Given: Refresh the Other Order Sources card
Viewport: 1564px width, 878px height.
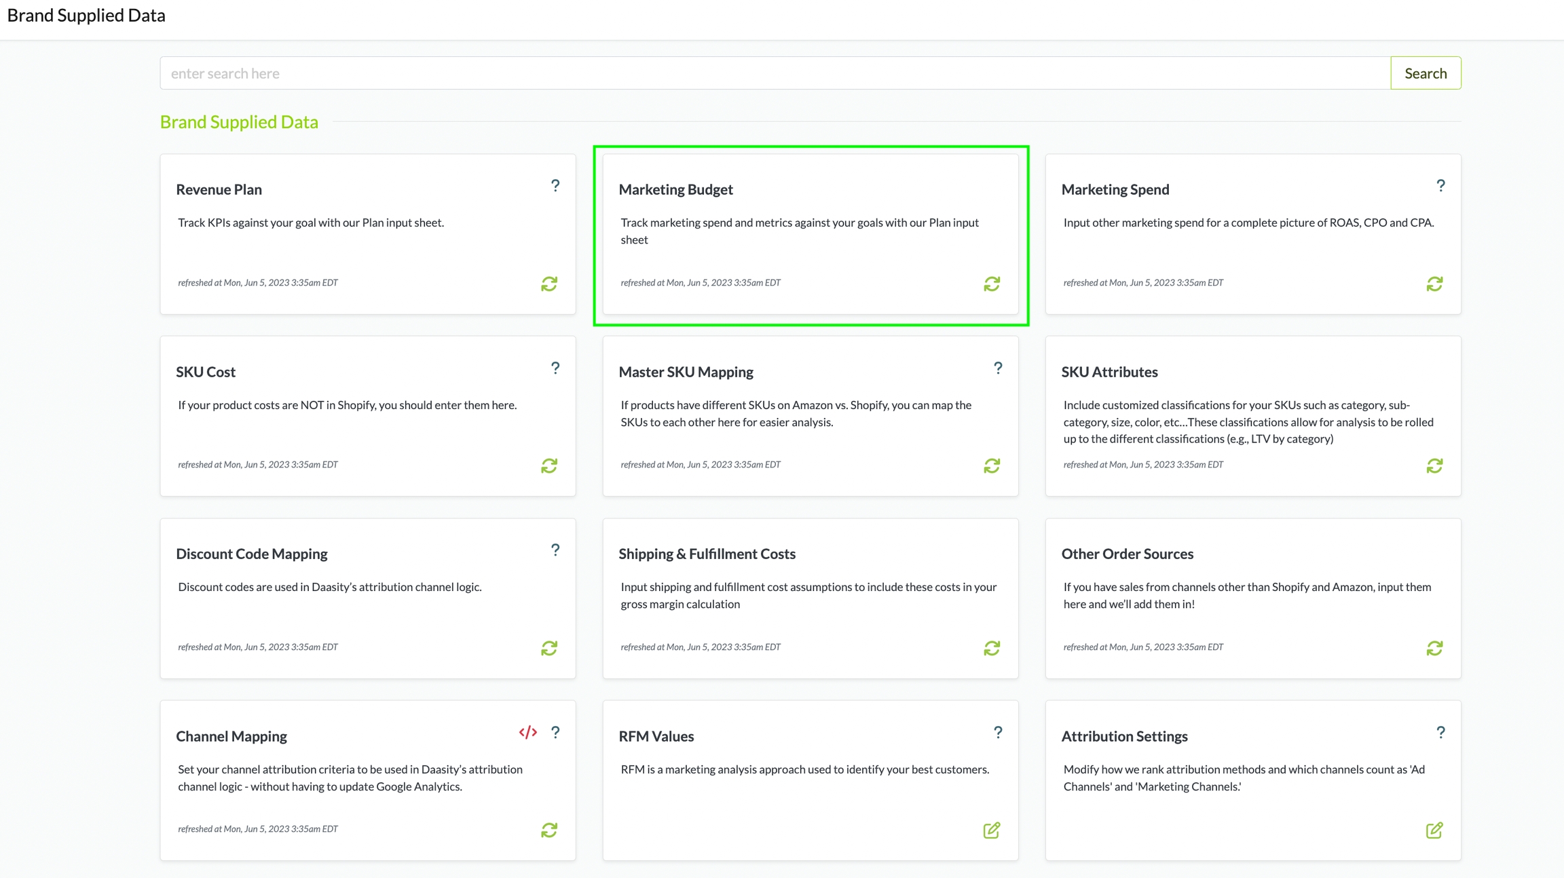Looking at the screenshot, I should pos(1434,648).
